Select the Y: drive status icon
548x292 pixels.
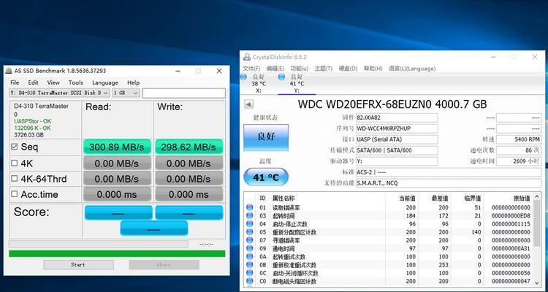coord(282,77)
